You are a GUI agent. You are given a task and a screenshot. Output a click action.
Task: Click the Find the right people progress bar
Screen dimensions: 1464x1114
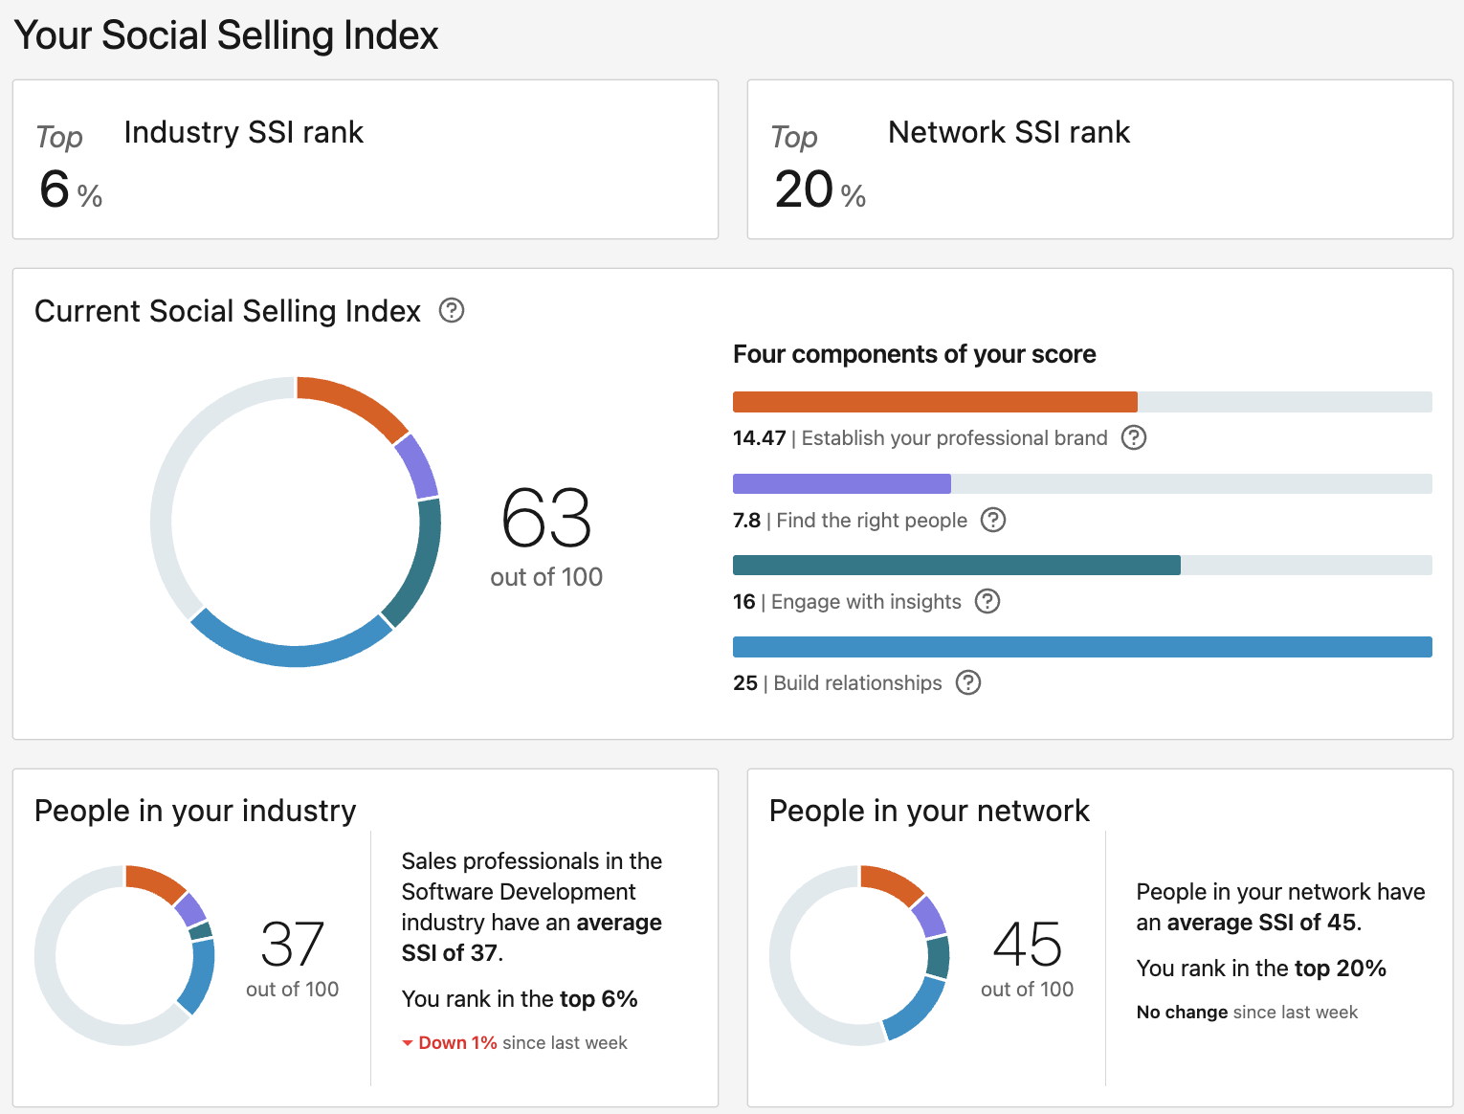pos(840,483)
